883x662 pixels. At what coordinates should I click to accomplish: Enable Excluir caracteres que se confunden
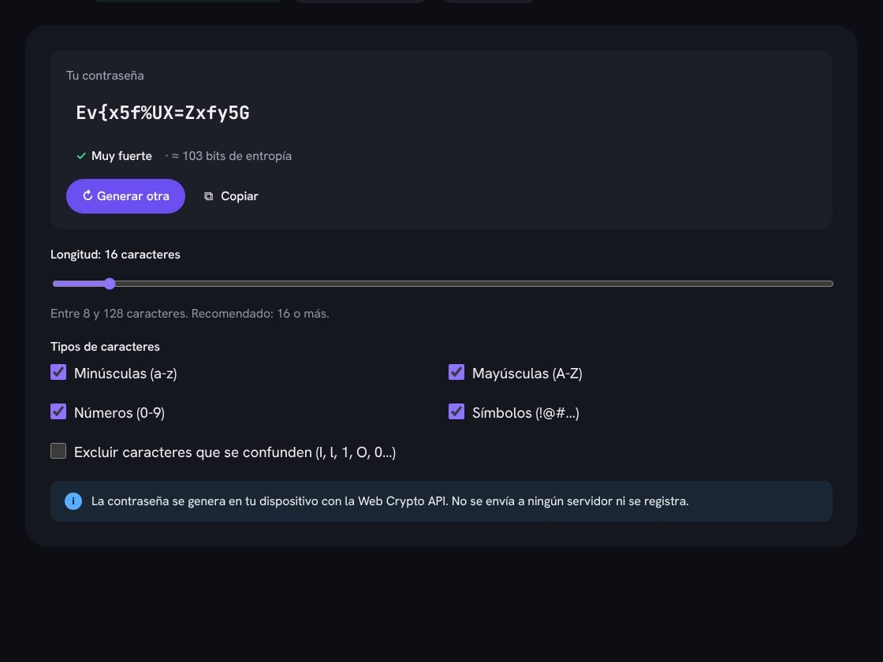[58, 451]
